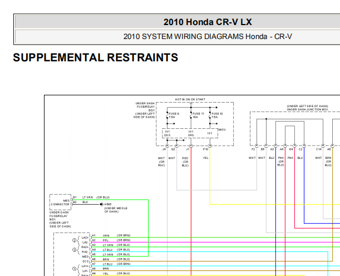Click pin 'A7' with LT BLU wire label
This screenshot has height=276, width=340.
[93, 264]
